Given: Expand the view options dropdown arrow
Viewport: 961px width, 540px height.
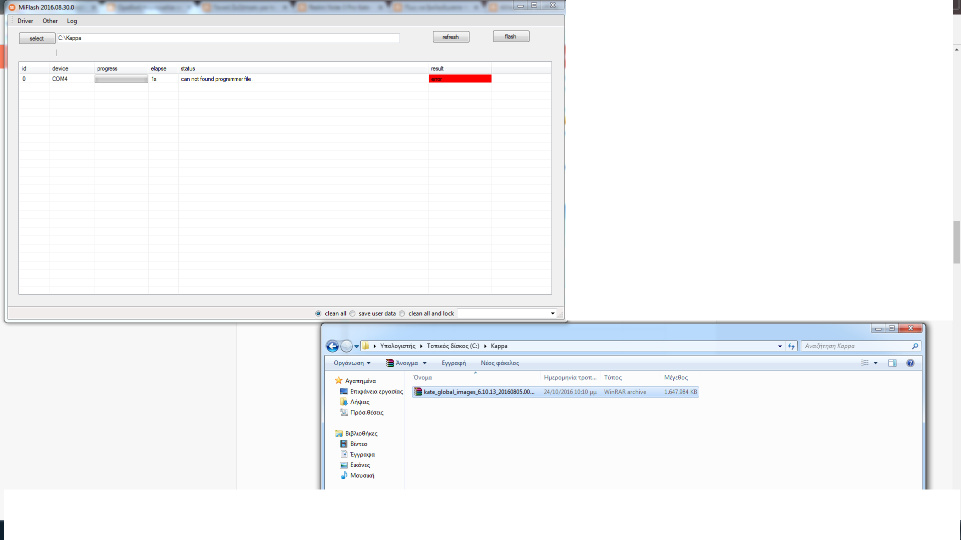Looking at the screenshot, I should [x=876, y=363].
